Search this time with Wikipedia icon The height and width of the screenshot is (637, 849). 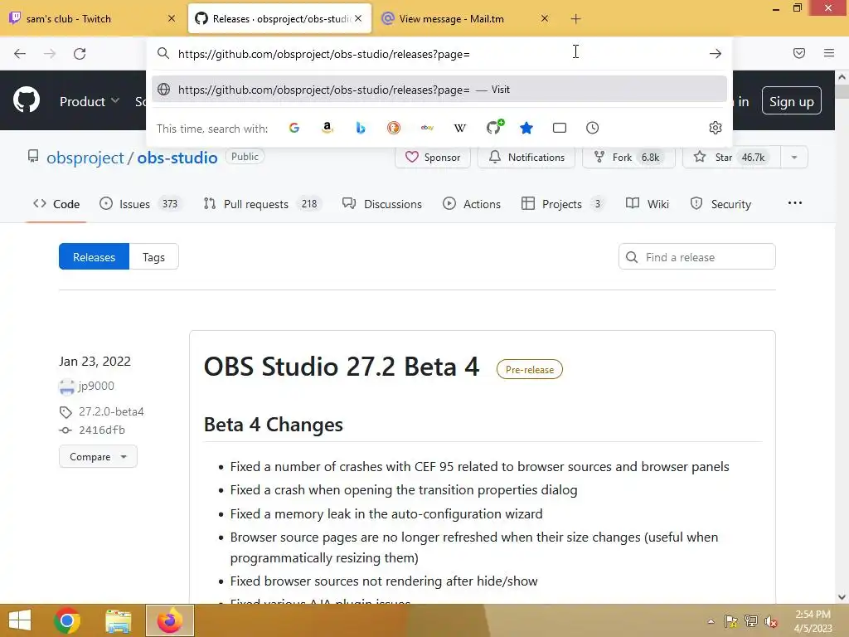pos(459,128)
